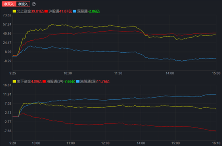Click the 10:30 time marker on top chart
222x146 pixels.
(x=68, y=73)
